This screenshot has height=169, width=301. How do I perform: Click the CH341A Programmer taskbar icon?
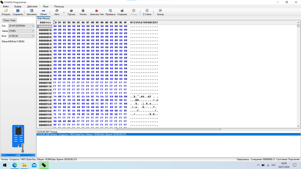pos(44,165)
